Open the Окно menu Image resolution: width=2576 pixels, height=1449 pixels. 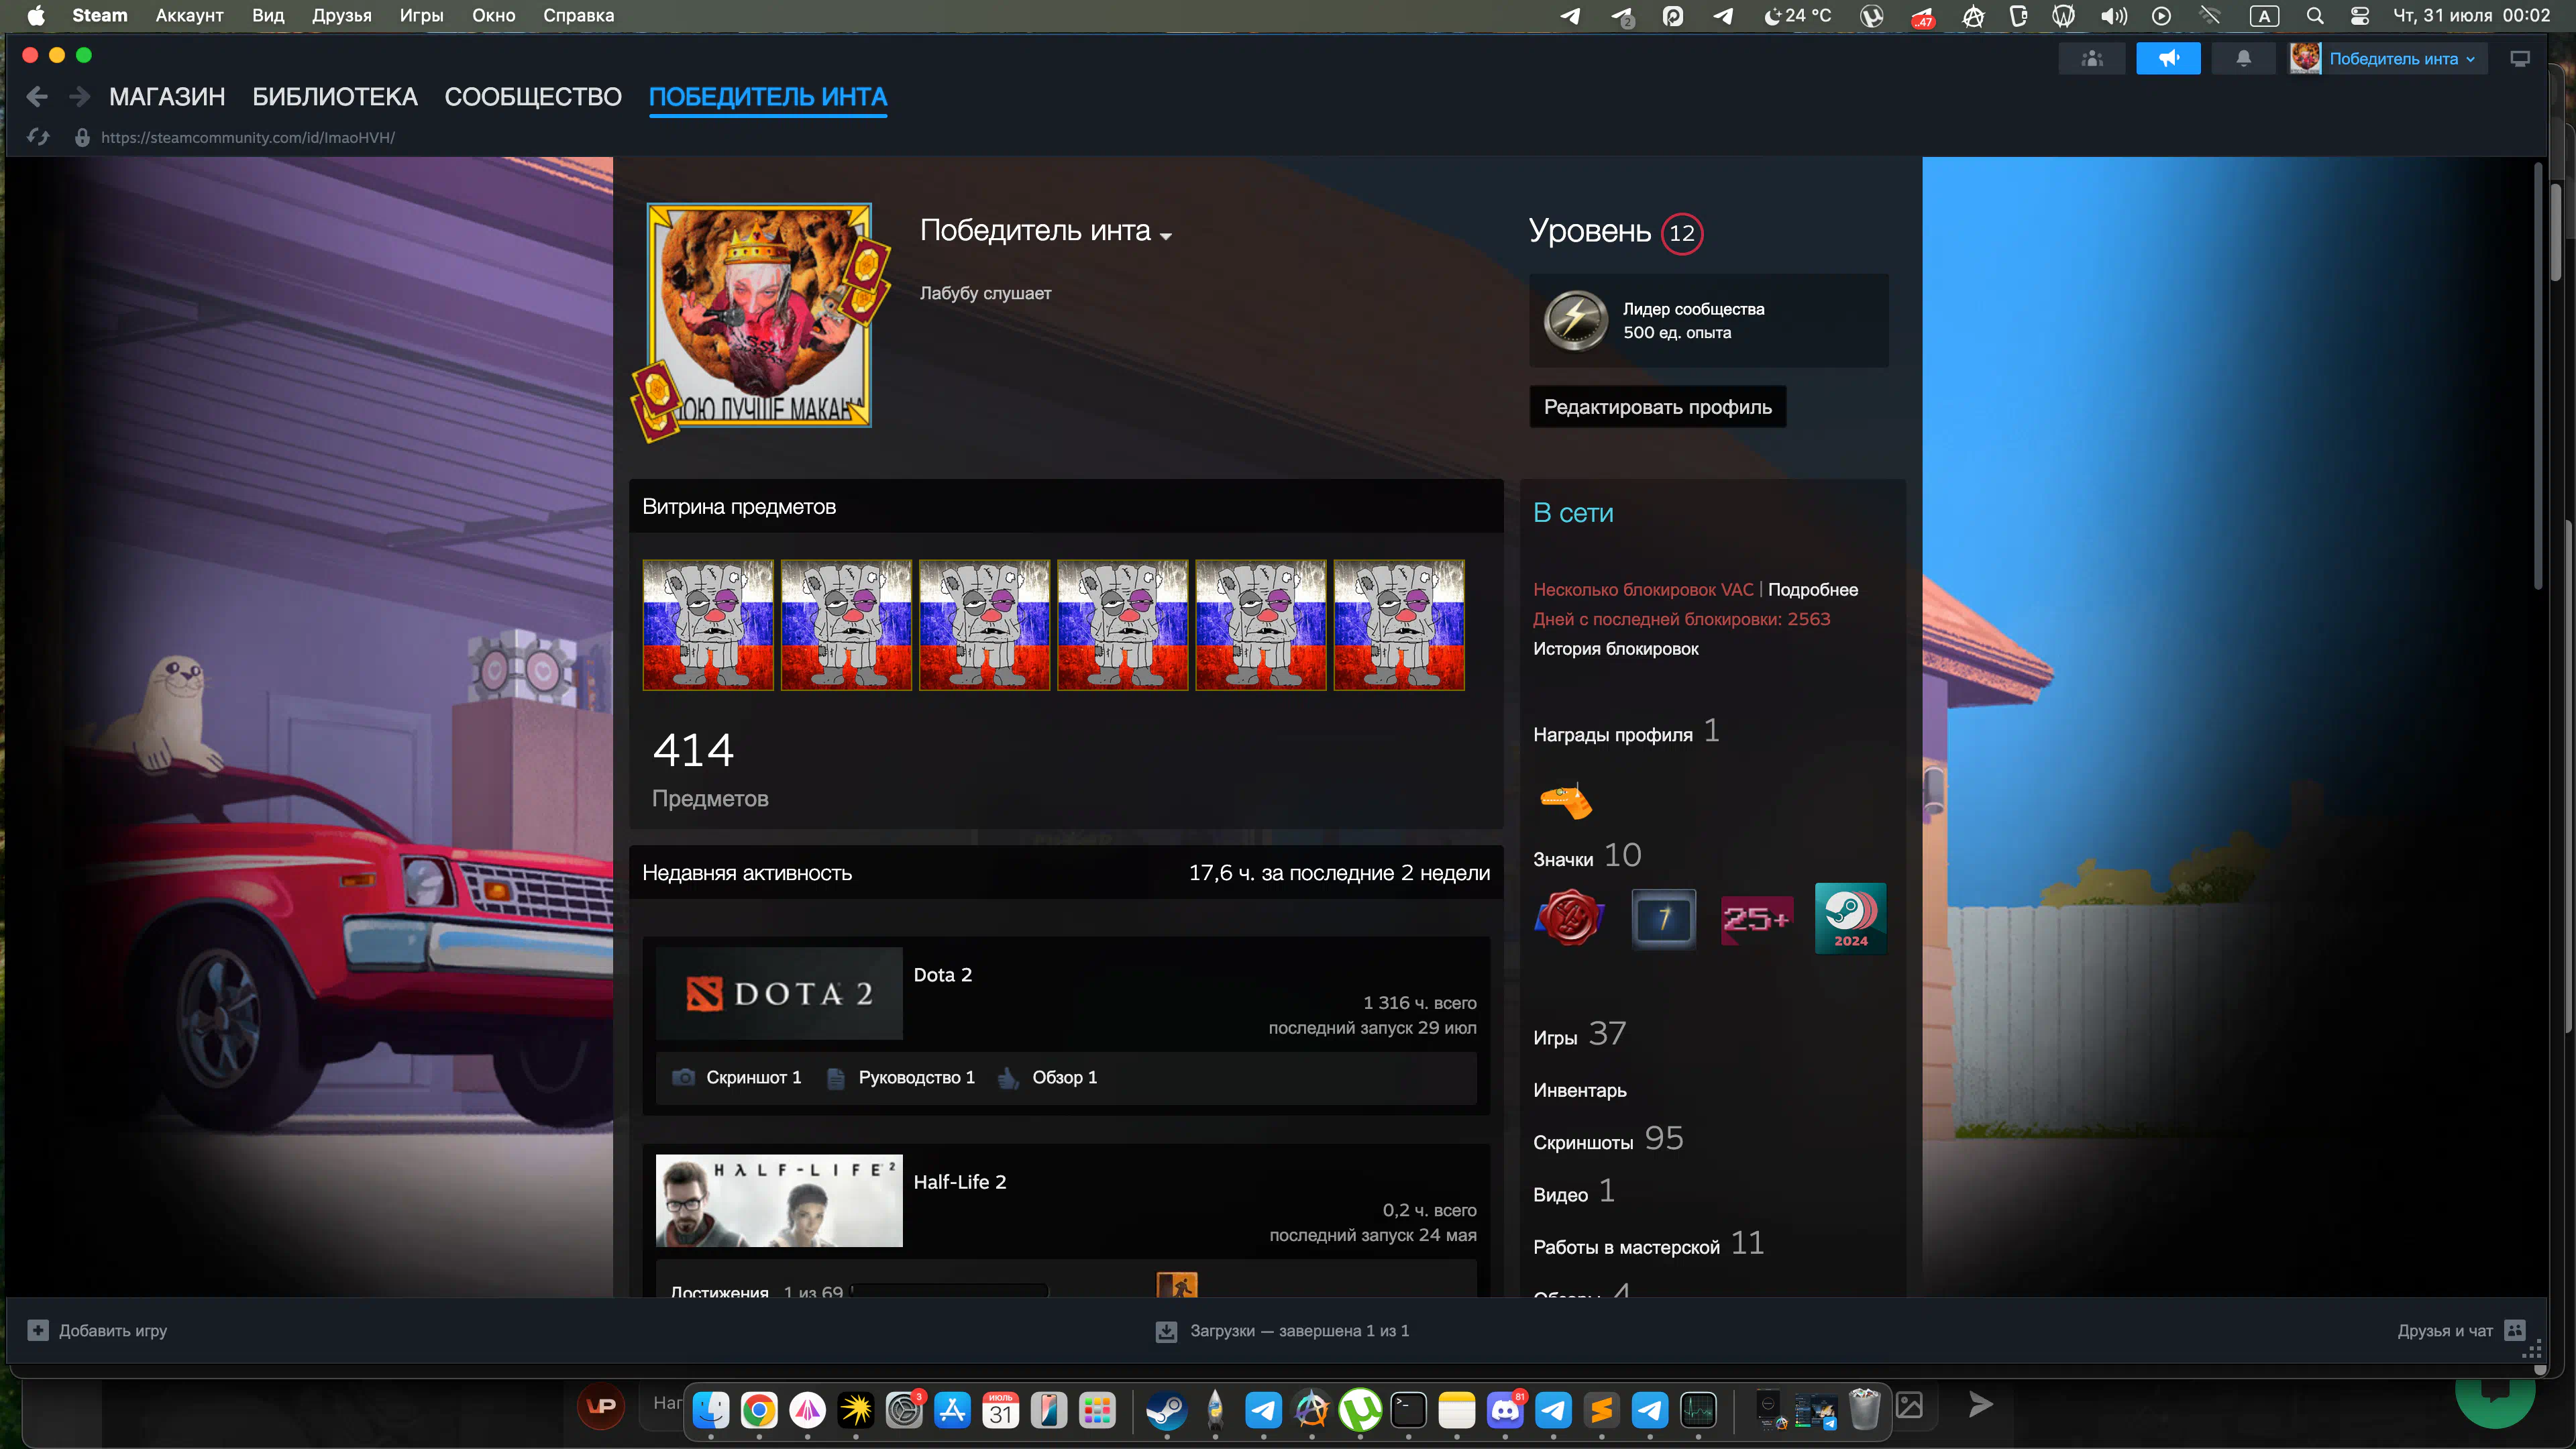494,15
